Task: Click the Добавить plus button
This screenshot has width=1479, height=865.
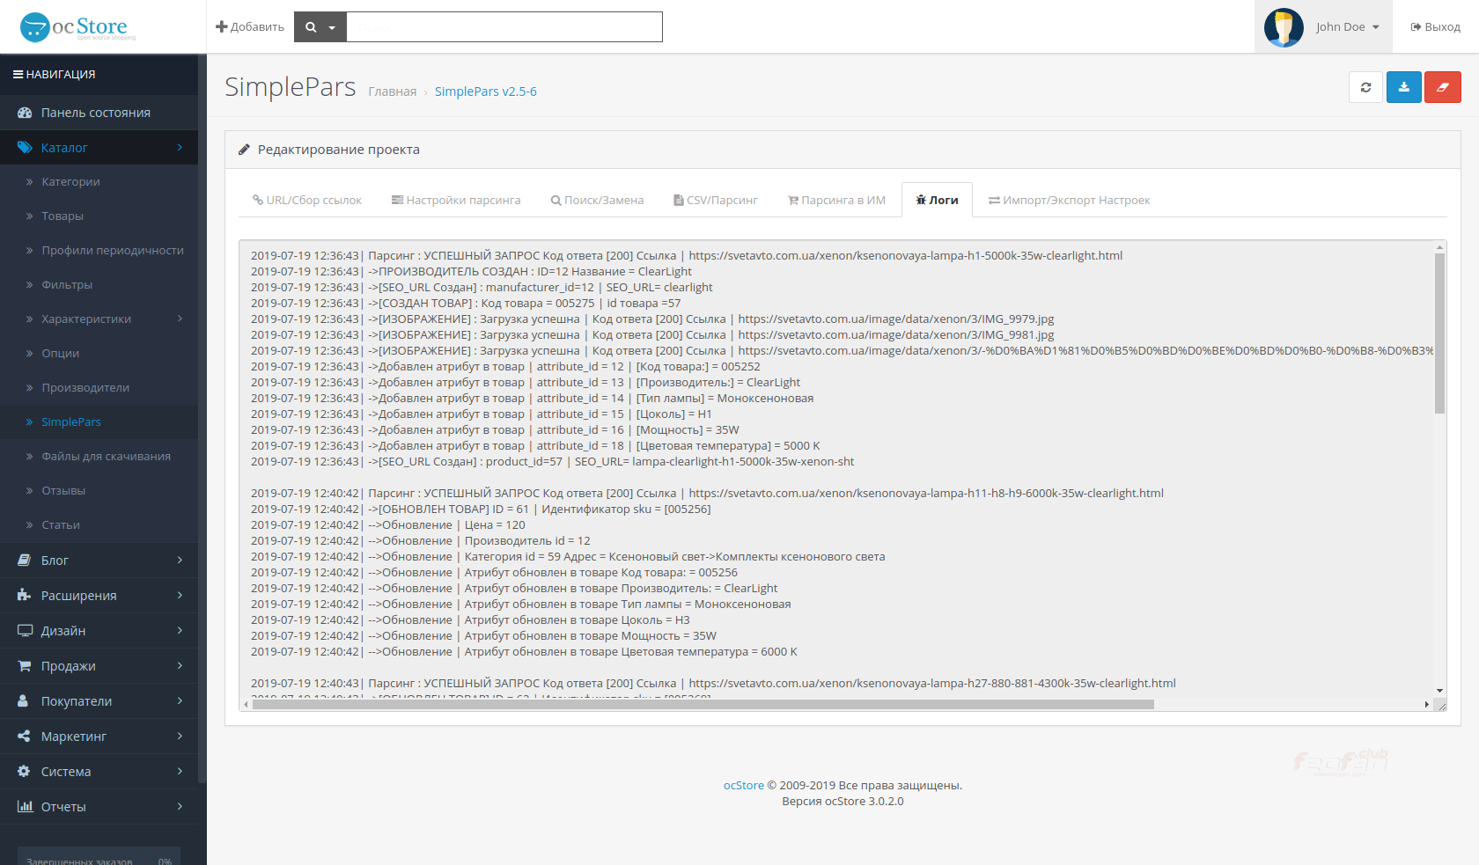Action: (250, 27)
